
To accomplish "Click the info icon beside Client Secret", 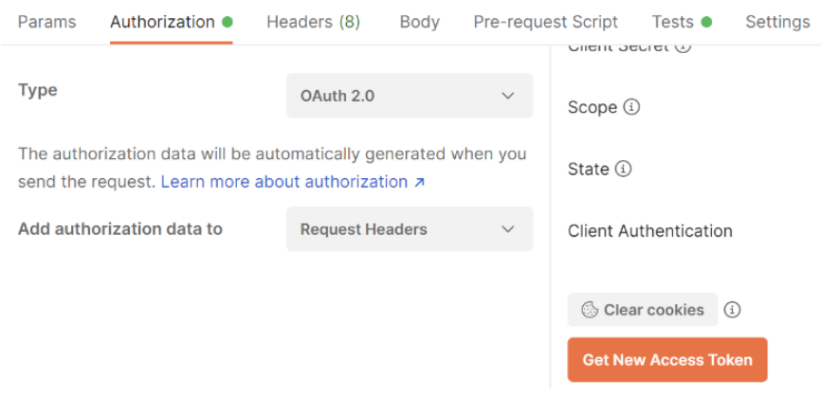I will coord(684,45).
